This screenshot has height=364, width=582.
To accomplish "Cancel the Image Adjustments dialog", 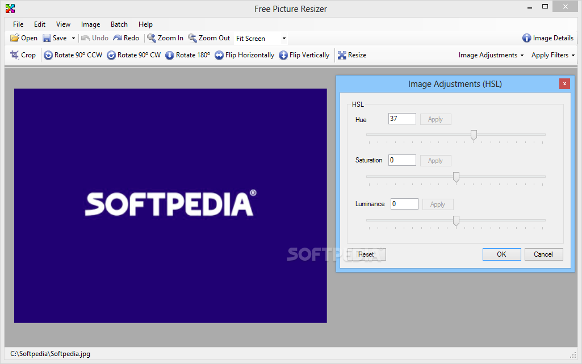I will [543, 254].
